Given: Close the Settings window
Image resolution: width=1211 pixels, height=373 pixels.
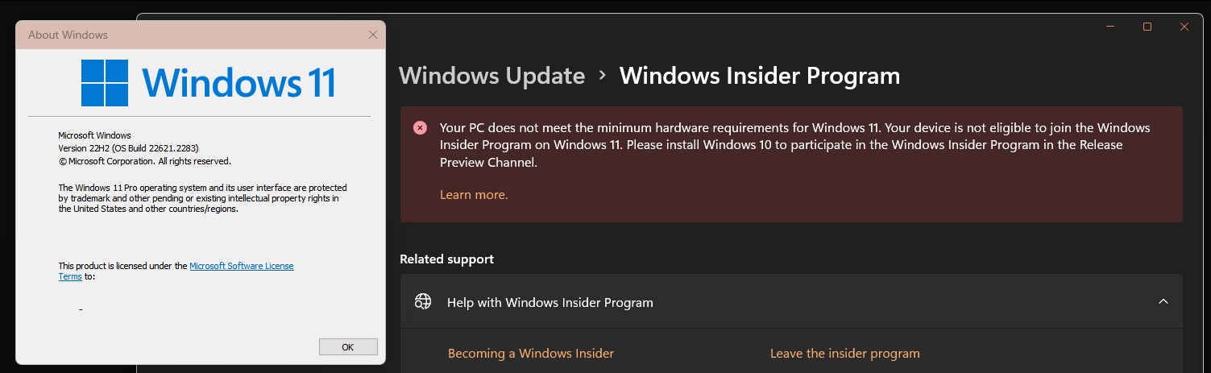Looking at the screenshot, I should [x=1184, y=27].
